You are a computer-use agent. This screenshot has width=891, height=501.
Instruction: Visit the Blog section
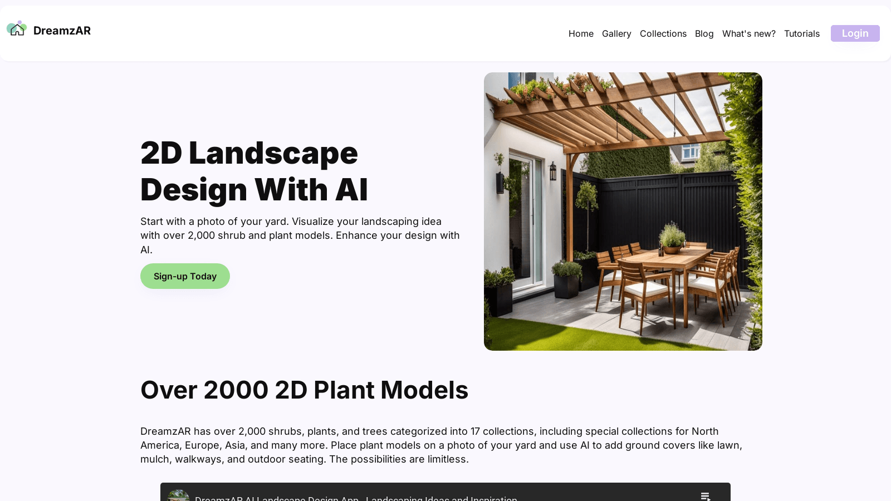tap(704, 33)
